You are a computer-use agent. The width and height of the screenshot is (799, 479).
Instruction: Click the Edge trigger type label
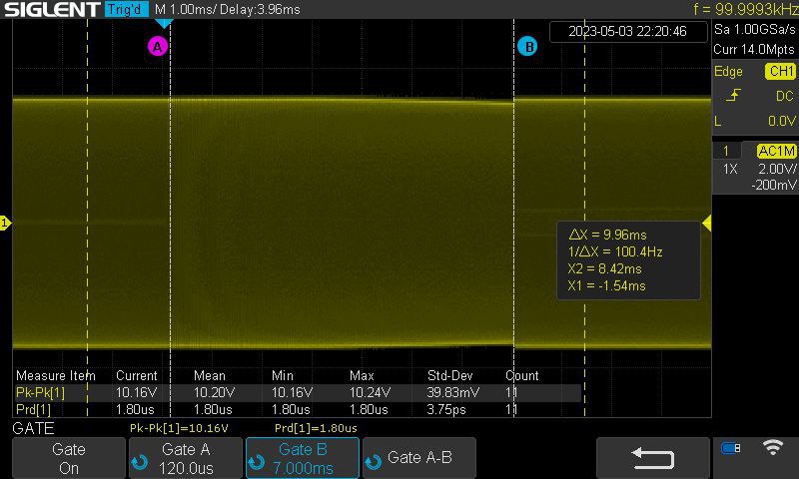[x=728, y=71]
